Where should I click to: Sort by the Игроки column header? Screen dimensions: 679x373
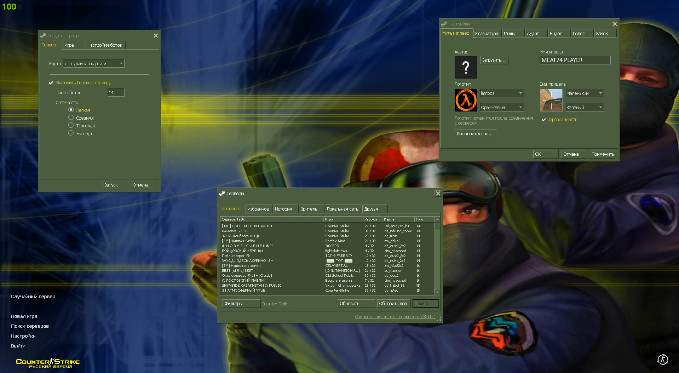(x=373, y=219)
